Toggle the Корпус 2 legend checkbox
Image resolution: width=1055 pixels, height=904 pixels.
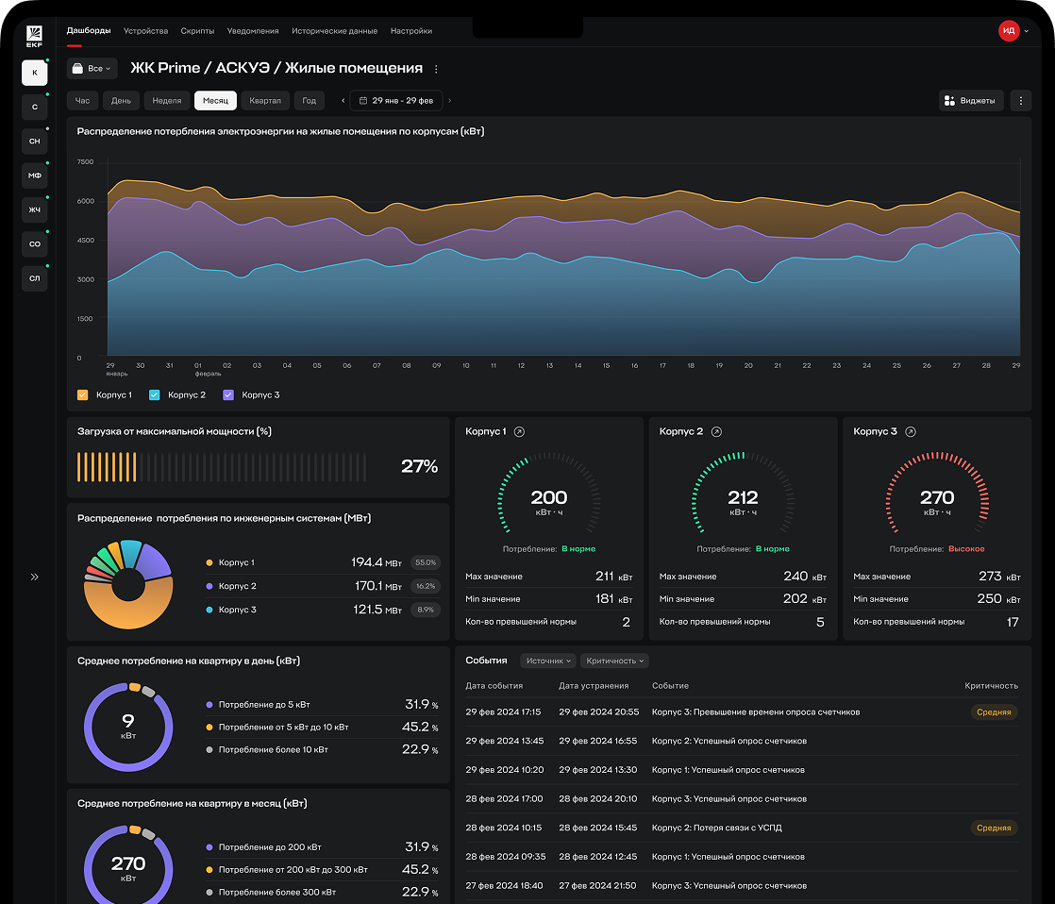[155, 394]
